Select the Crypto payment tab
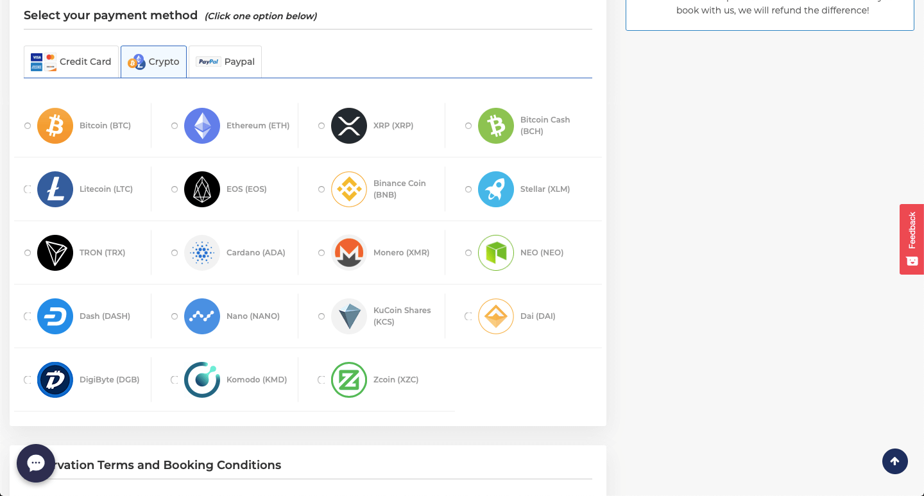Screen dimensions: 924x496 (154, 62)
